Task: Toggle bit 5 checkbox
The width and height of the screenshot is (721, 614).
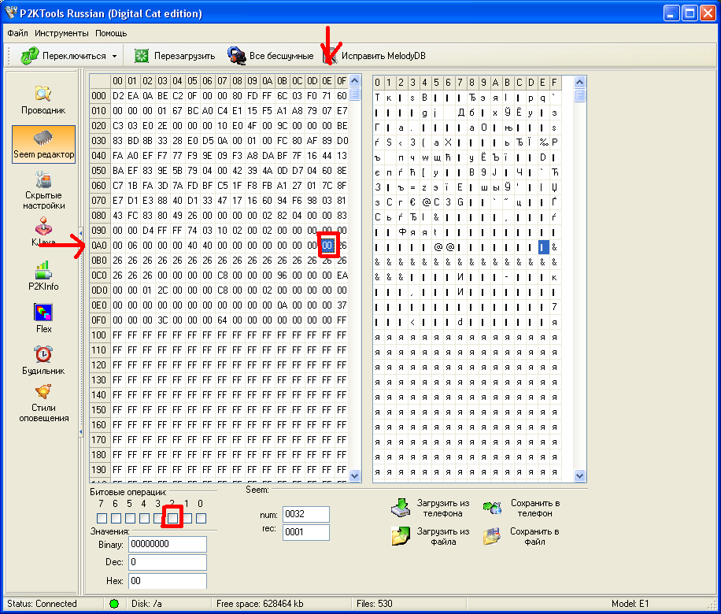Action: tap(130, 518)
